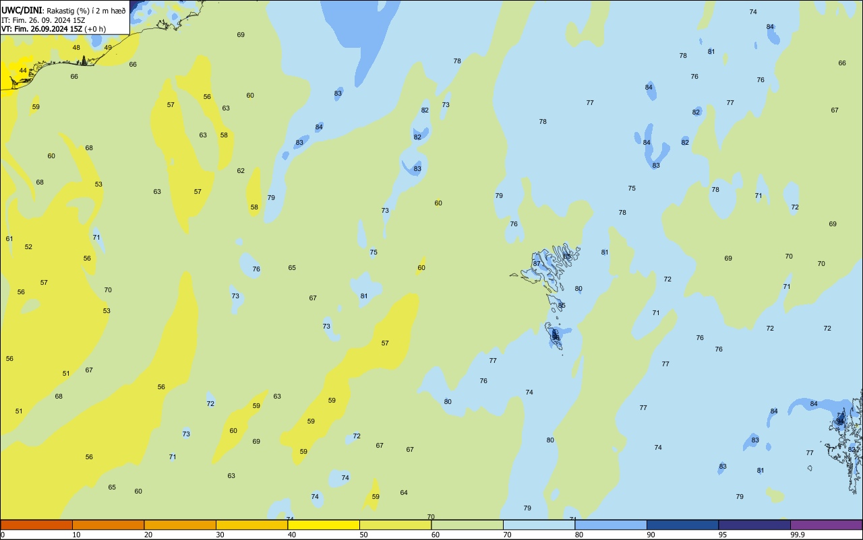Select the humidity value 52 on the map

(28, 246)
